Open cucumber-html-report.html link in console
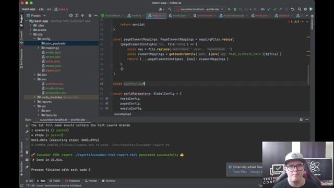 (105, 155)
